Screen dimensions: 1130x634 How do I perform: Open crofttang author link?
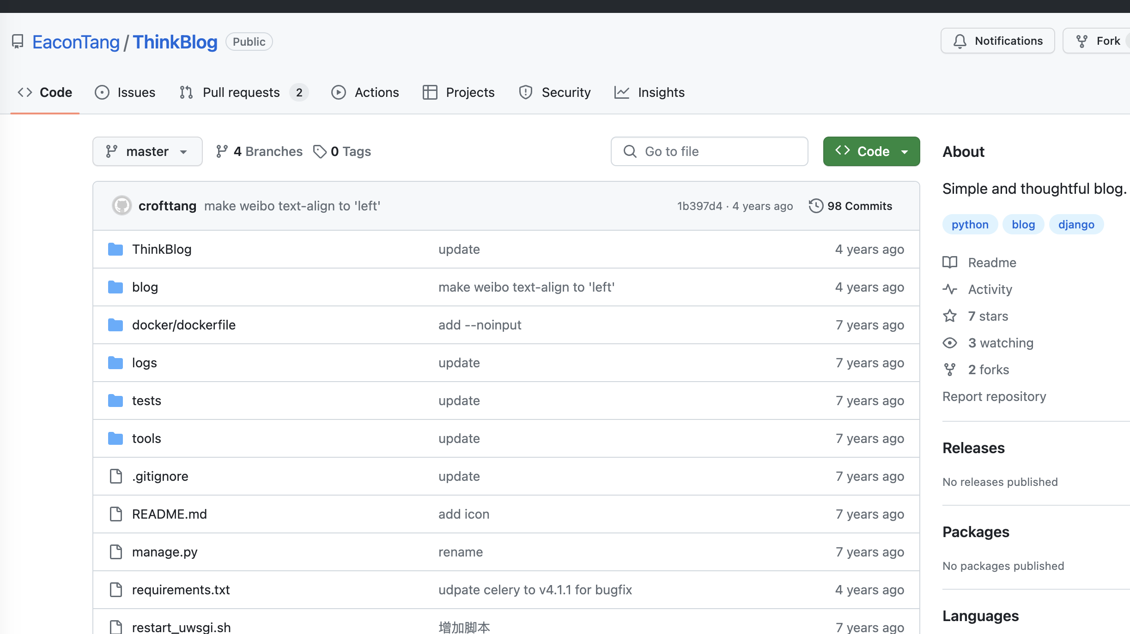pyautogui.click(x=167, y=206)
